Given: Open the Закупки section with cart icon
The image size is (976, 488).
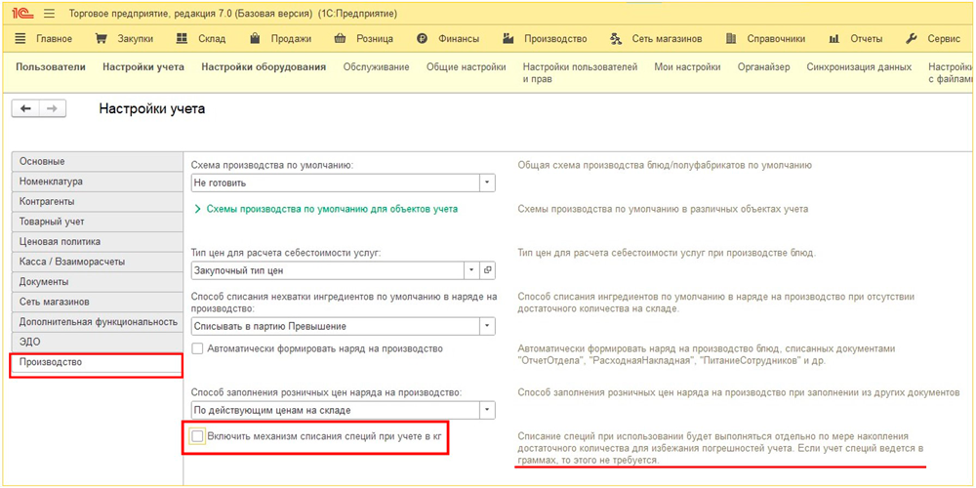Looking at the screenshot, I should pyautogui.click(x=124, y=39).
